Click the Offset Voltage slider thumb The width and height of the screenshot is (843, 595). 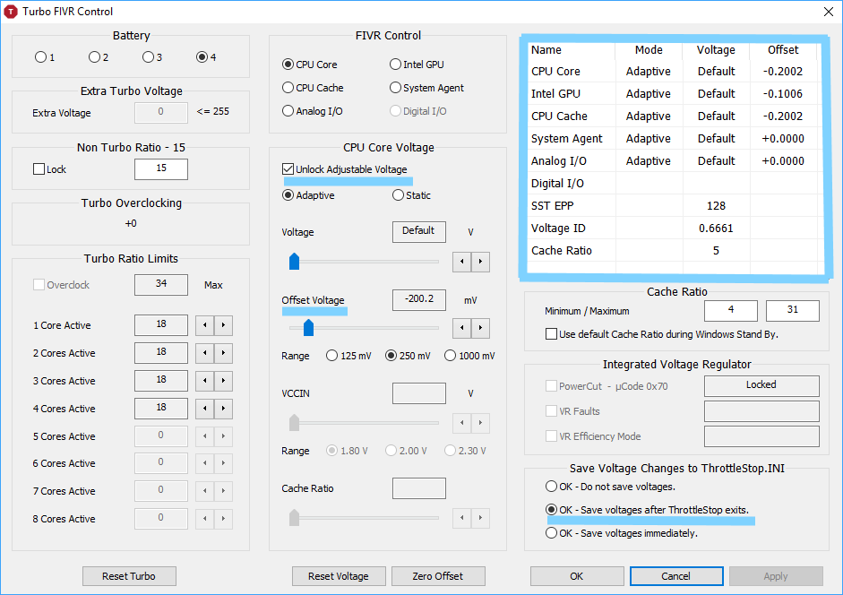(x=308, y=327)
